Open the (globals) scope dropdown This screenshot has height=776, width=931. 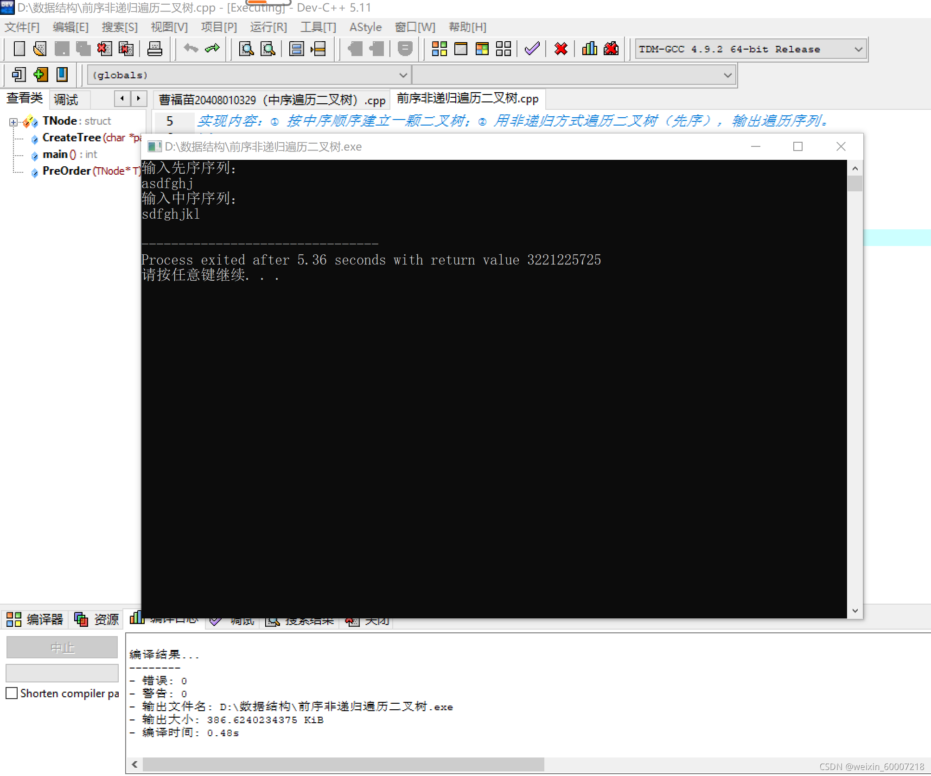(403, 75)
